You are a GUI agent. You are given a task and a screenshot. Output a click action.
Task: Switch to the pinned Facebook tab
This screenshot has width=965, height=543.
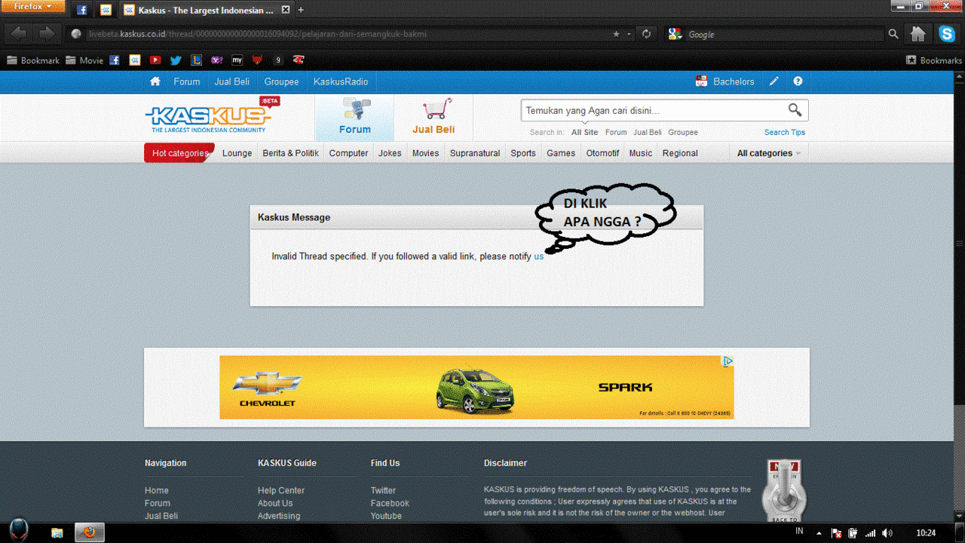click(x=82, y=10)
